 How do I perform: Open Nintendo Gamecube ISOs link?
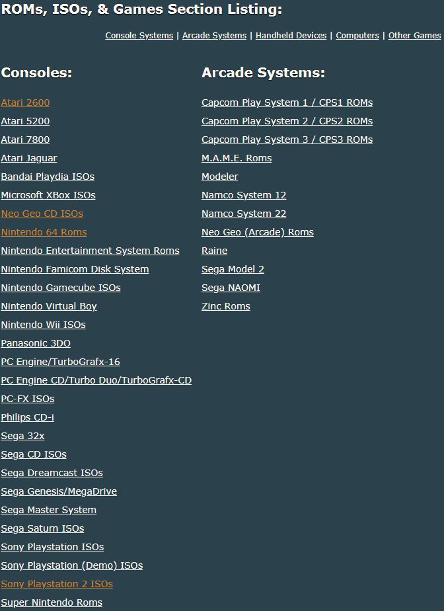point(61,288)
